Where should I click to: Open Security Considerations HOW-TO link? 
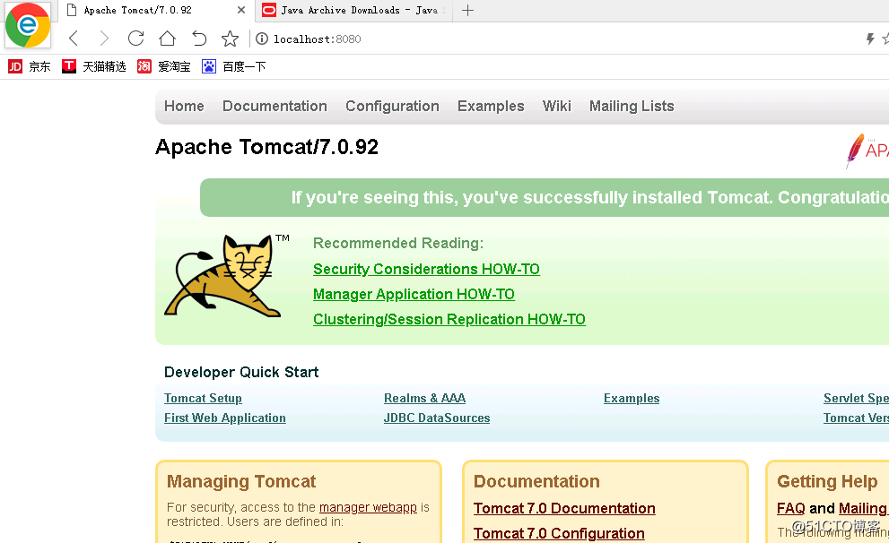(x=426, y=269)
